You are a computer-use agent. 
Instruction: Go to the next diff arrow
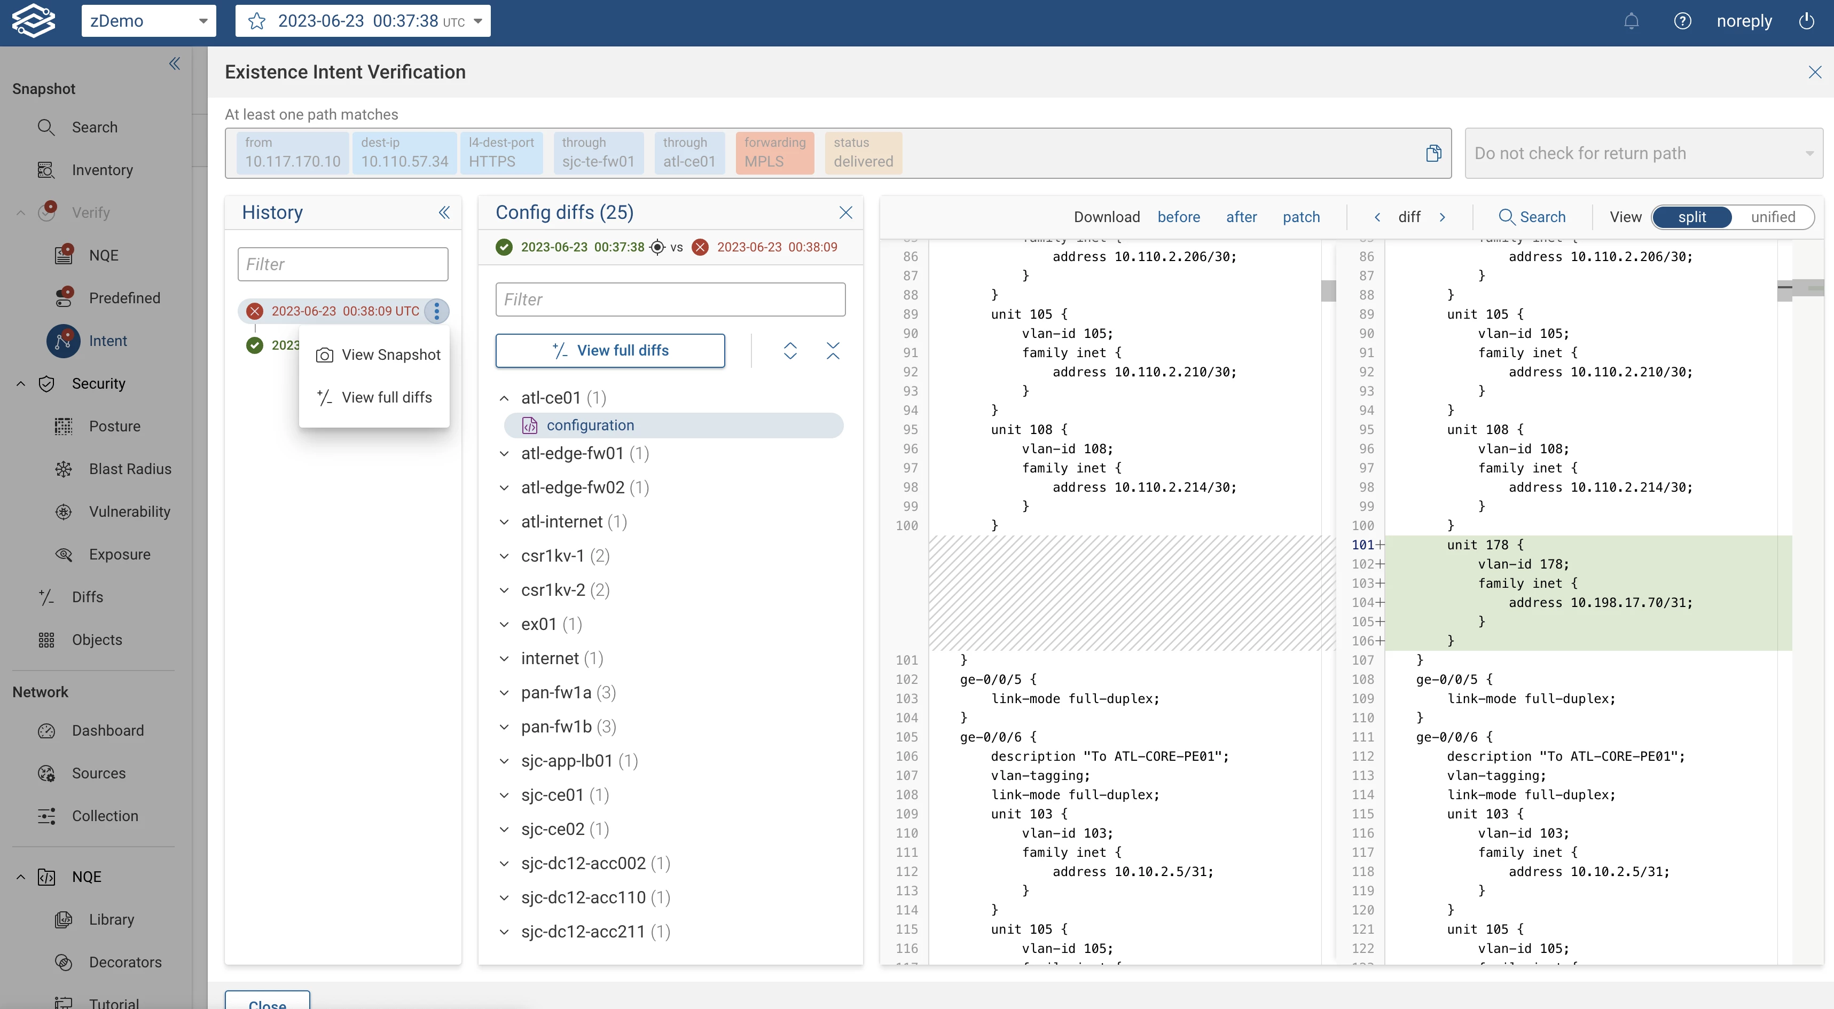click(1443, 217)
